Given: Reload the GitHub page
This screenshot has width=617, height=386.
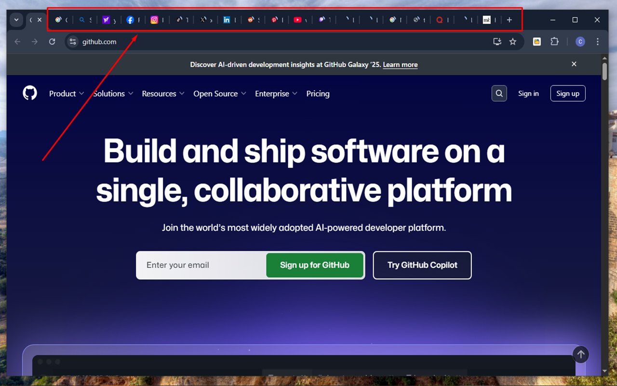Looking at the screenshot, I should (52, 42).
